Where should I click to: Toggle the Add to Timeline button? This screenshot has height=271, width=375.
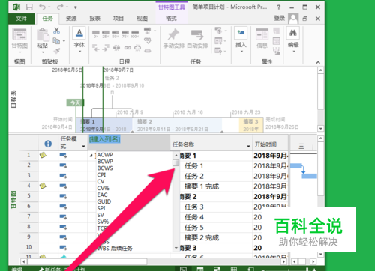[277, 51]
